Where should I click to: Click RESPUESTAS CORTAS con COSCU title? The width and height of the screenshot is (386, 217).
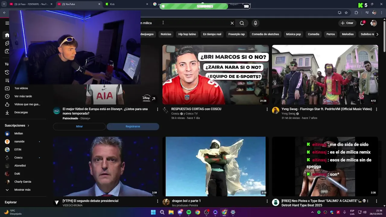coord(196,109)
